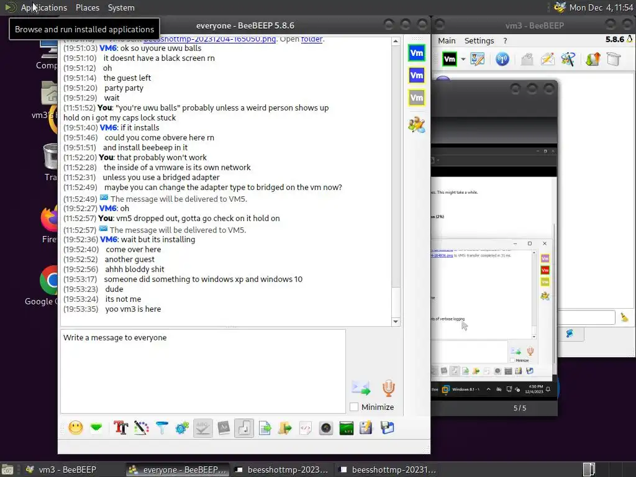Click the blue funnel filter messages icon
The width and height of the screenshot is (636, 477).
(x=162, y=427)
